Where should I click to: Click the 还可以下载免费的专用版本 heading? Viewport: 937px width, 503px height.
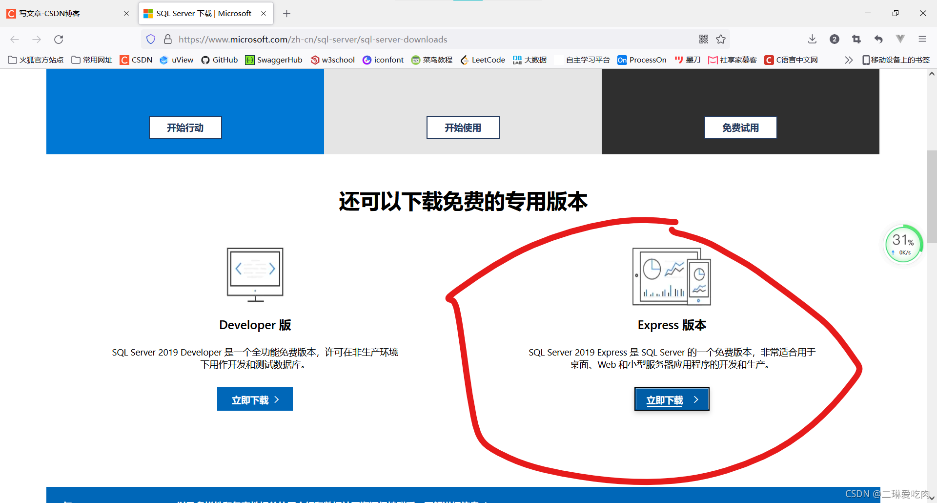[463, 202]
